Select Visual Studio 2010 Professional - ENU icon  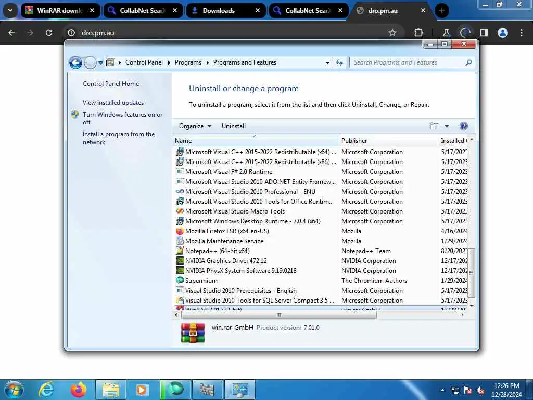coord(180,192)
